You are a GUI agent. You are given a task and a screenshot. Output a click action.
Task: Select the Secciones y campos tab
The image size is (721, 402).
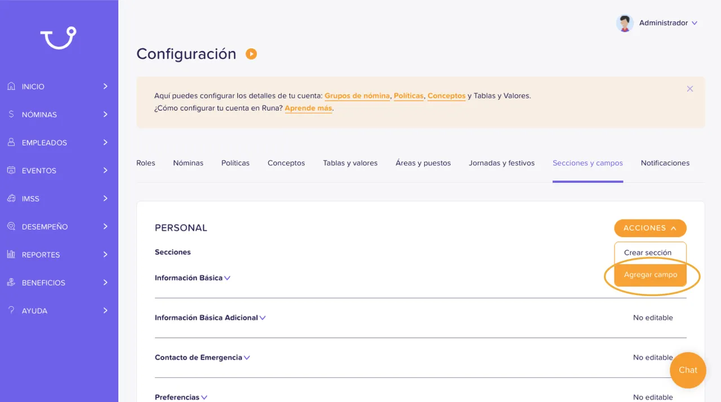pos(588,163)
